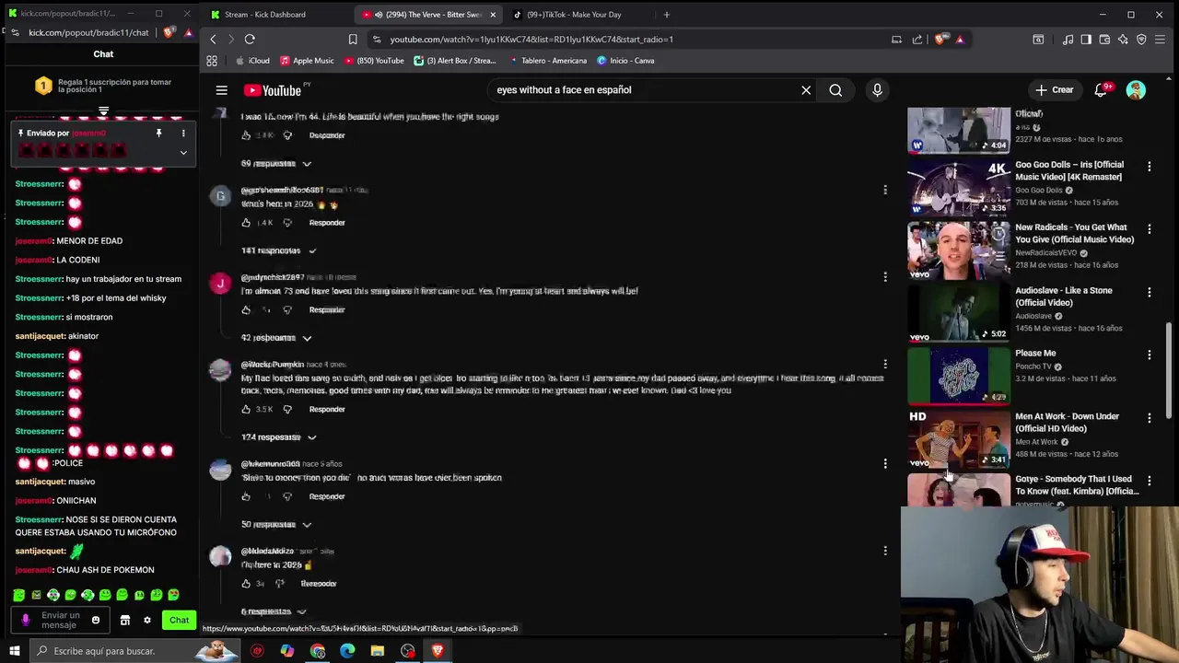Expand the 89 respuestas replies
This screenshot has width=1179, height=663.
point(276,164)
